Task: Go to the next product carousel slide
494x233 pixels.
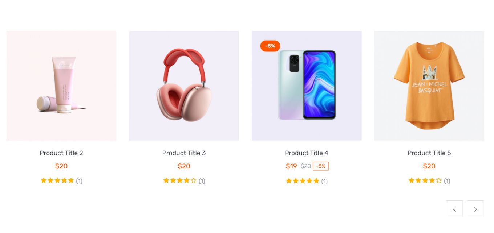Action: tap(475, 209)
